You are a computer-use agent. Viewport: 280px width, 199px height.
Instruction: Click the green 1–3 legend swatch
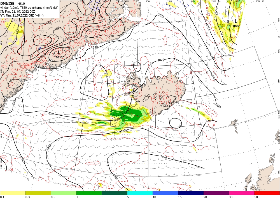pyautogui.click(x=89, y=193)
